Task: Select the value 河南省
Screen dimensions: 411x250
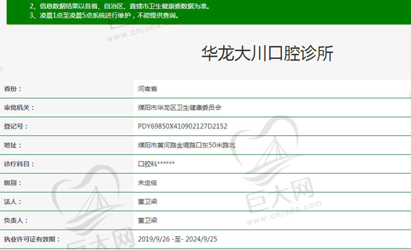Action: click(x=147, y=89)
